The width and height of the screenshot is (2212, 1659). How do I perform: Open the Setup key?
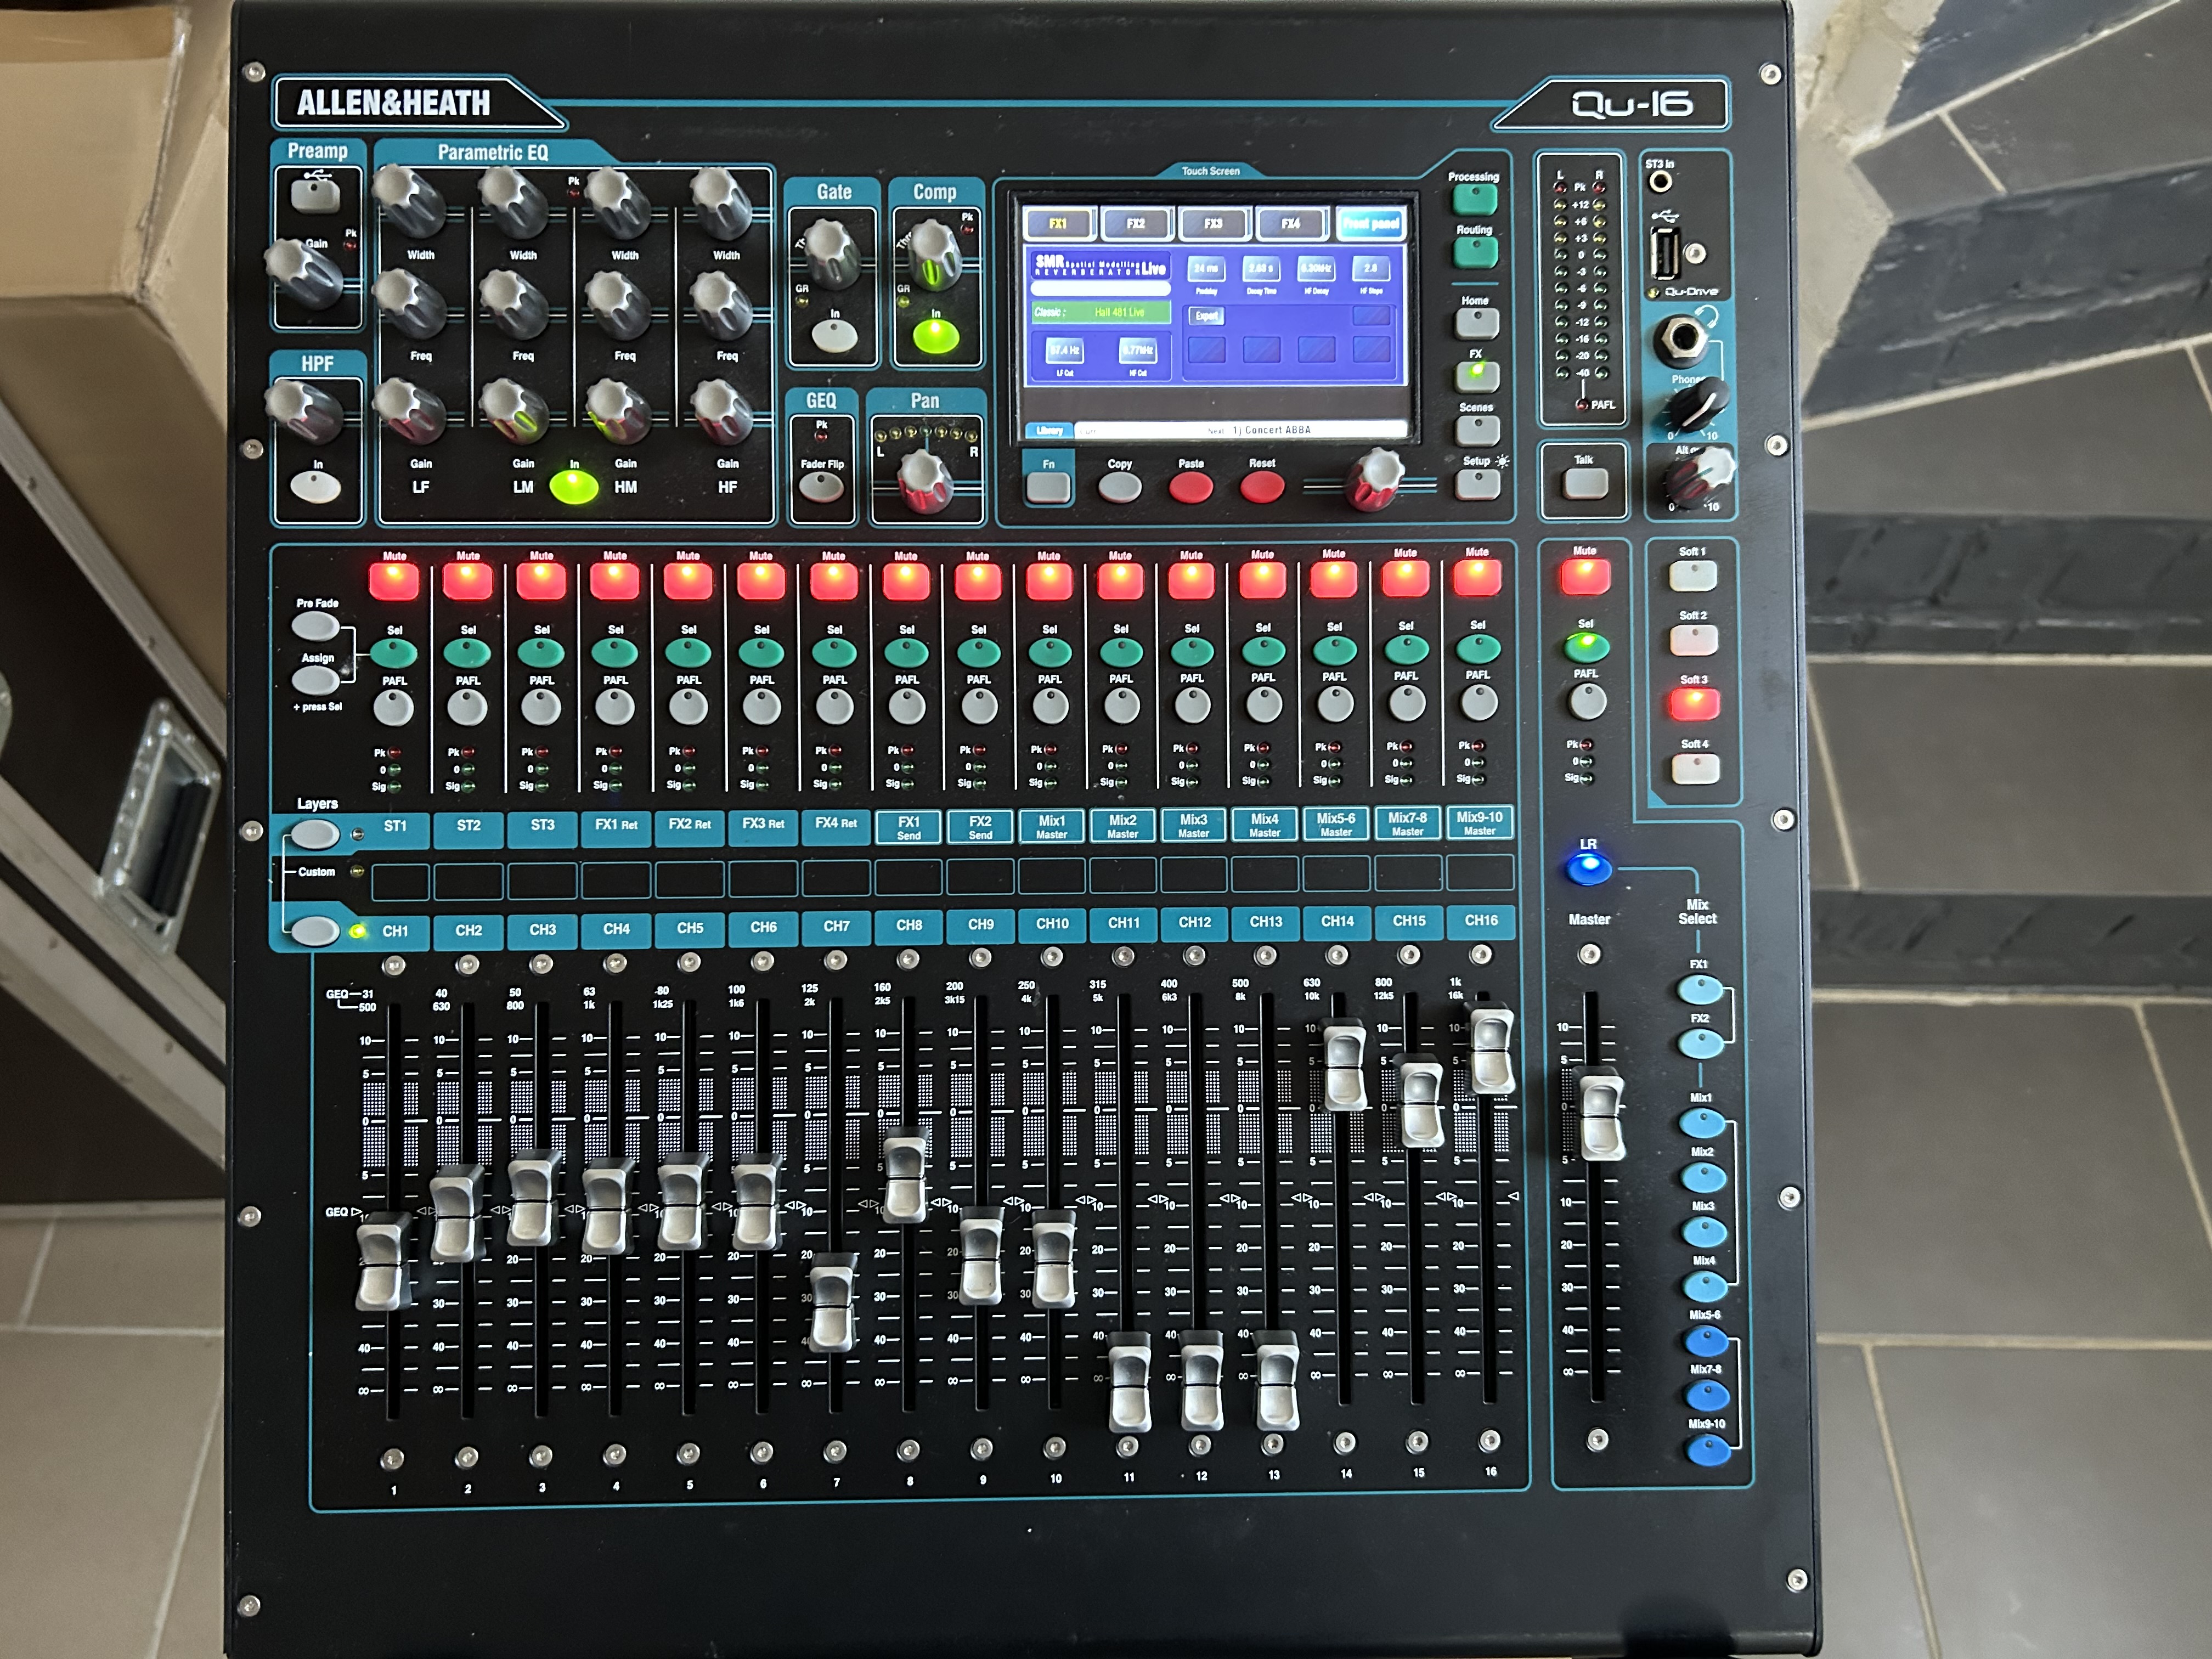coord(1477,485)
